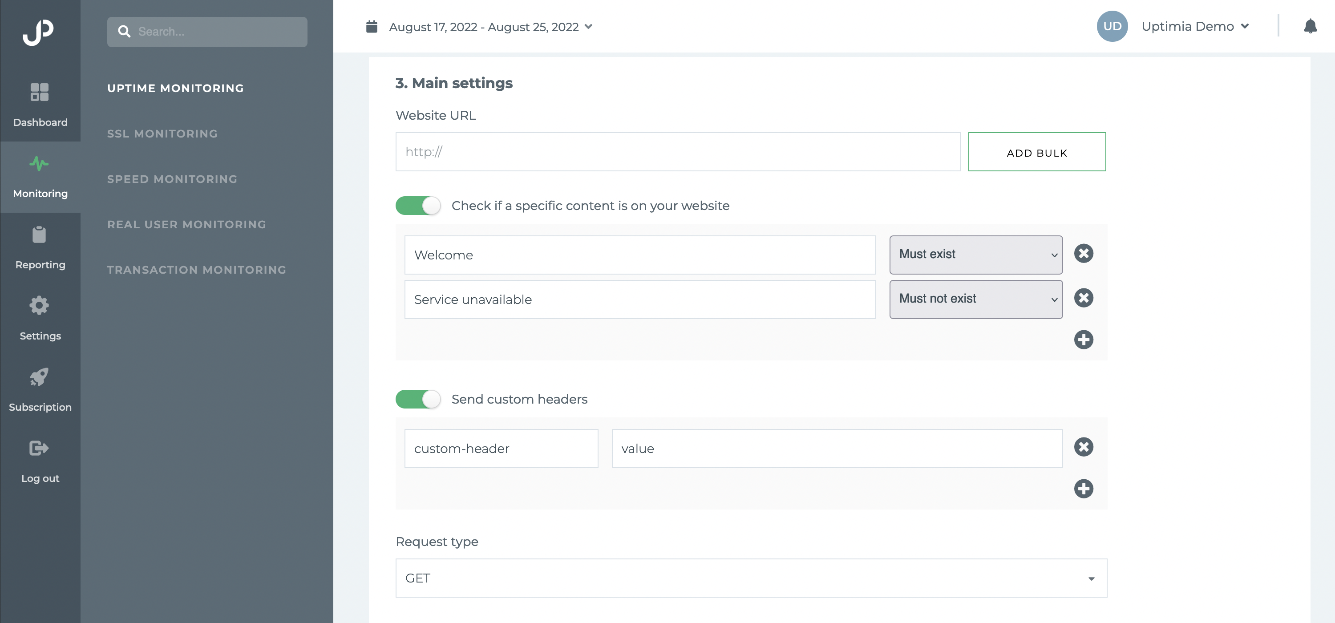Click the calendar icon beside date range

(x=372, y=26)
